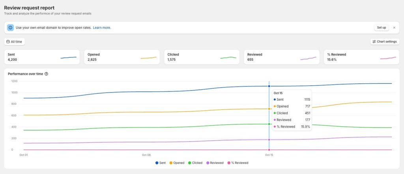This screenshot has height=174, width=404.
Task: Click the % Reviewed legend color dot
Action: click(x=229, y=163)
